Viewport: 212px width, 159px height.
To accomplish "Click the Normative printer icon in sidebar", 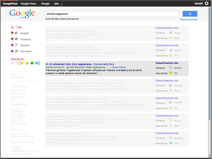I will pyautogui.click(x=16, y=51).
